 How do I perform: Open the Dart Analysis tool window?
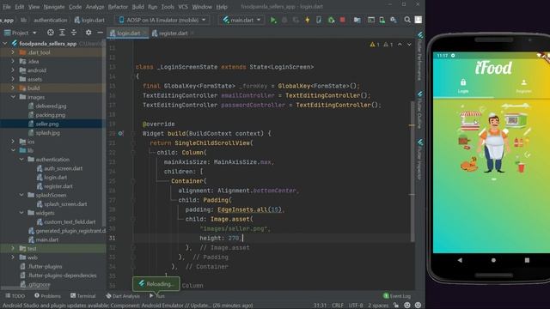[x=122, y=296]
